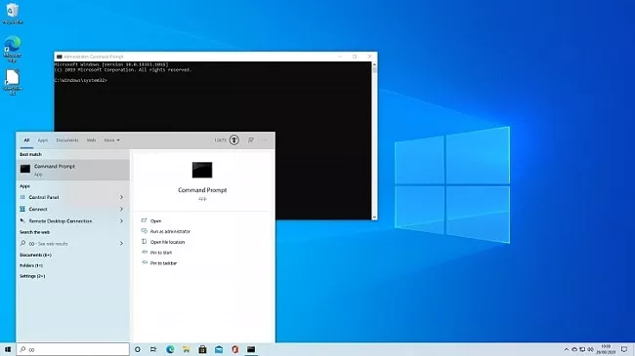Screen dimensions: 635x356
Task: Switch to the Web search tab
Action: 91,140
